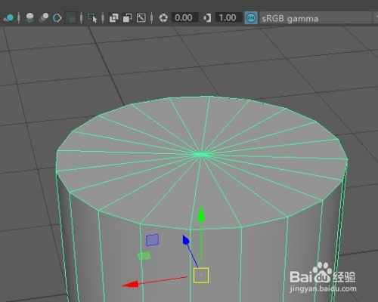Click the Gamma icon beside 1.00
This screenshot has height=302, width=378.
click(207, 18)
